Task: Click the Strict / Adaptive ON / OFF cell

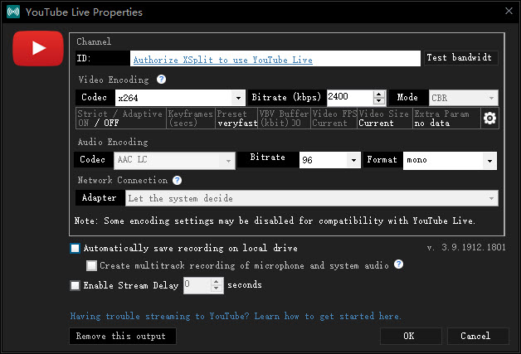Action: coord(121,119)
